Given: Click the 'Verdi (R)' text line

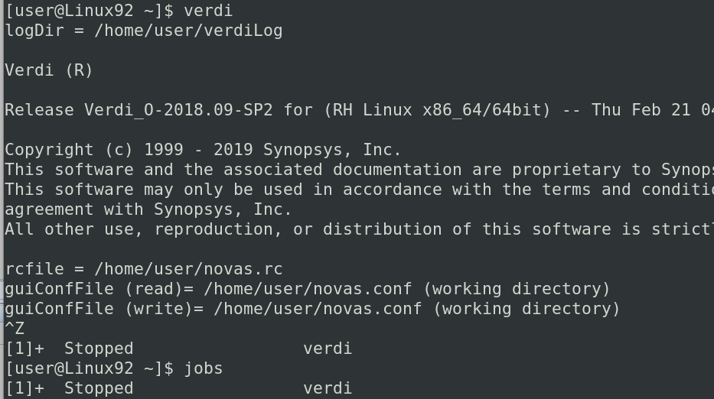Looking at the screenshot, I should tap(49, 70).
